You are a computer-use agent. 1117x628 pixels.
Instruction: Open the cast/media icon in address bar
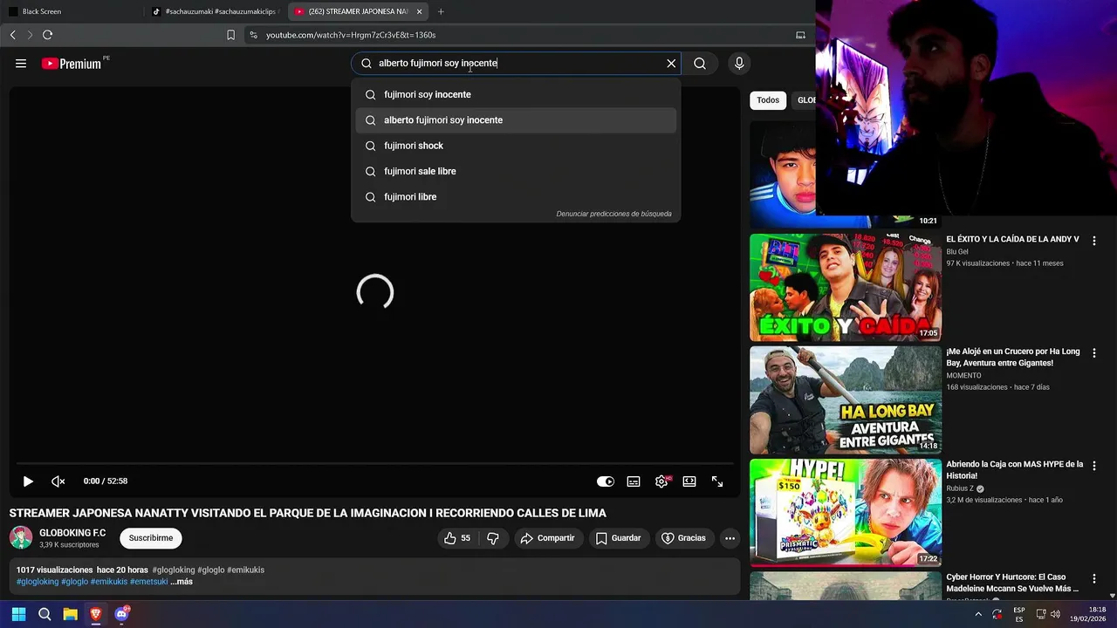tap(800, 35)
